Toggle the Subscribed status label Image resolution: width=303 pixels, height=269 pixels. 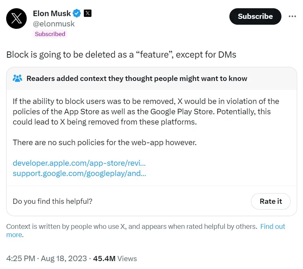50,34
